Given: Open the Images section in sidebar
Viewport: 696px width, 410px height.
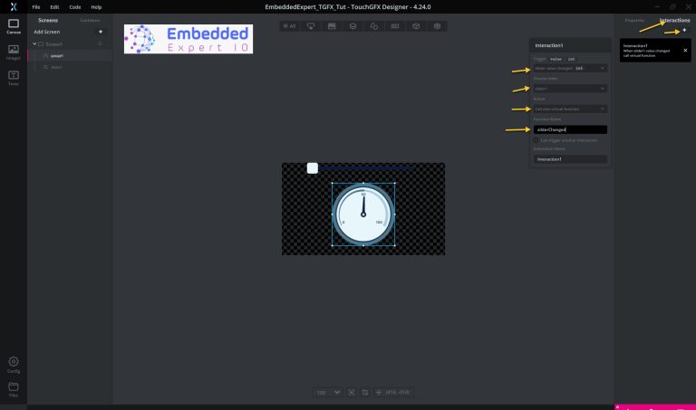Looking at the screenshot, I should point(14,52).
